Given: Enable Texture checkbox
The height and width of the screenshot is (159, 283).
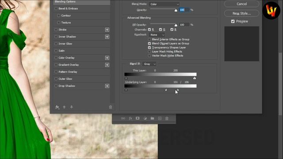Looking at the screenshot, I should [x=59, y=23].
